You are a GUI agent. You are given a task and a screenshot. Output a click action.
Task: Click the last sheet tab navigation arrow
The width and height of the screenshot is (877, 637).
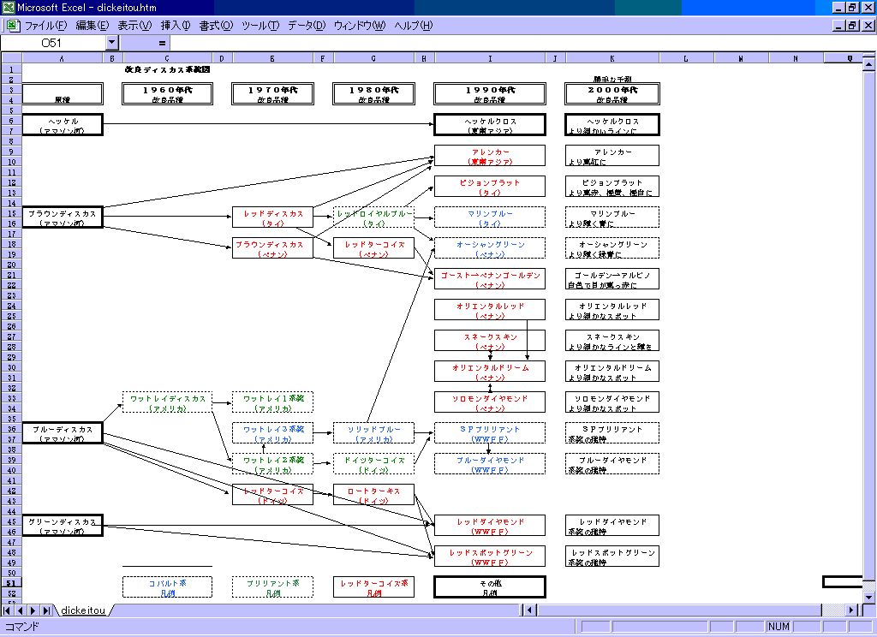[x=47, y=610]
